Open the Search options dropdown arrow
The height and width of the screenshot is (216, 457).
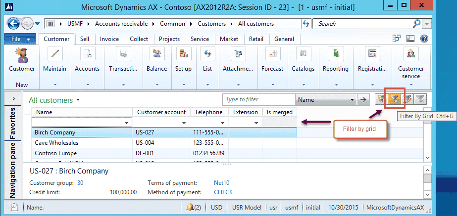[x=426, y=24]
